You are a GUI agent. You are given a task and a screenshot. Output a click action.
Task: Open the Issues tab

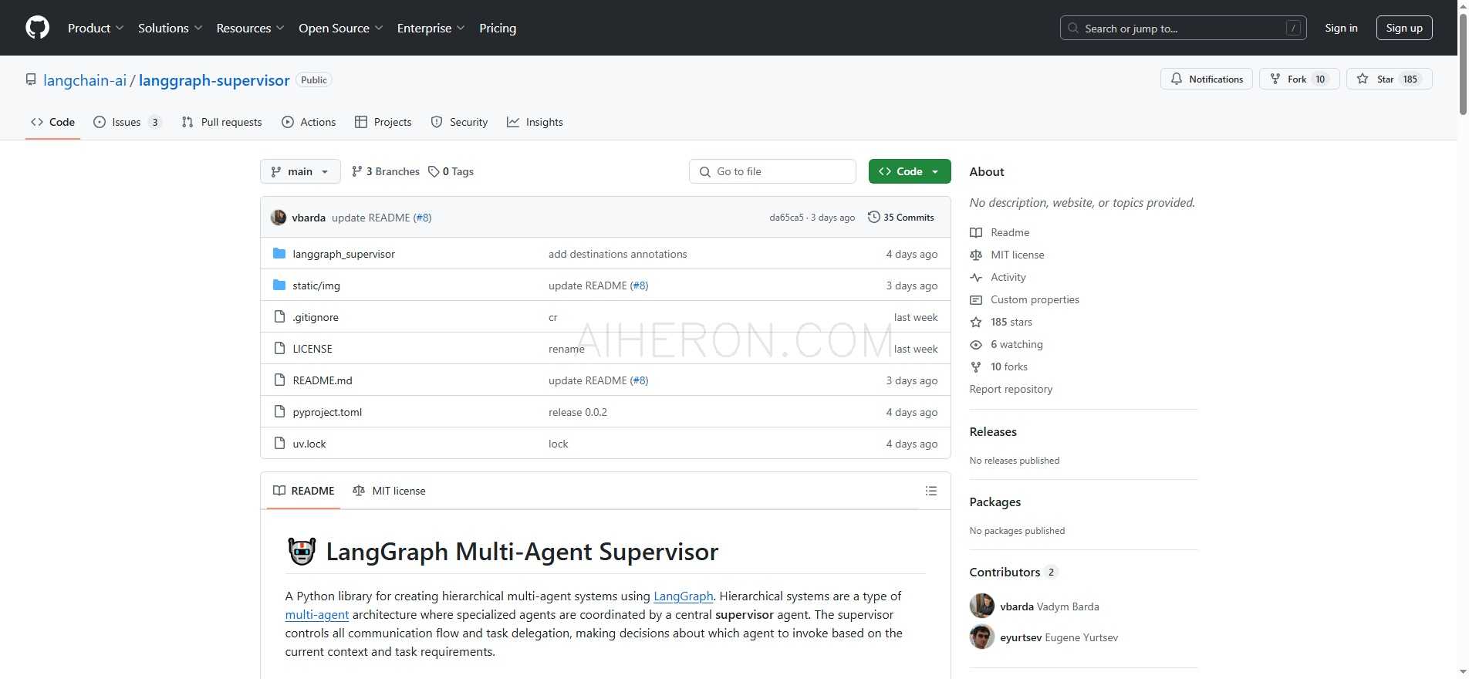click(127, 122)
